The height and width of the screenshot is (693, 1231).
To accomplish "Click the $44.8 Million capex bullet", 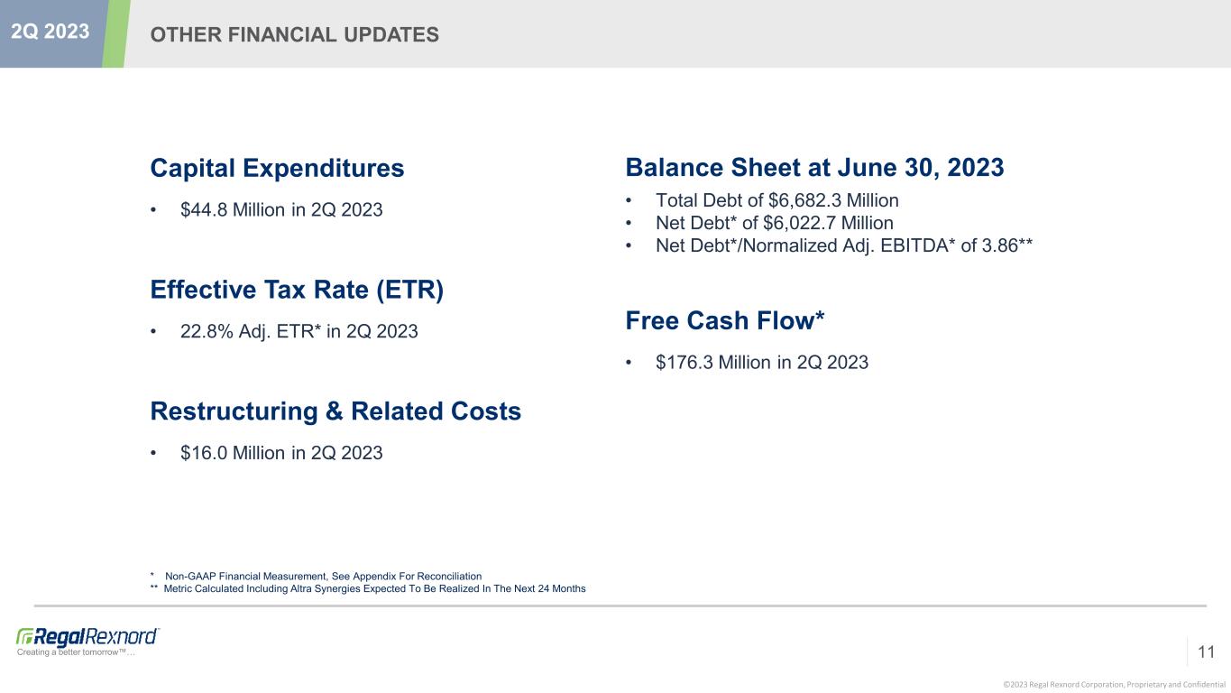I will tap(281, 210).
